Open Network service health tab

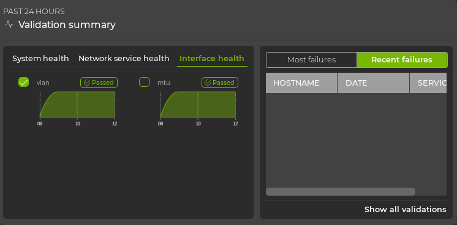pyautogui.click(x=124, y=59)
